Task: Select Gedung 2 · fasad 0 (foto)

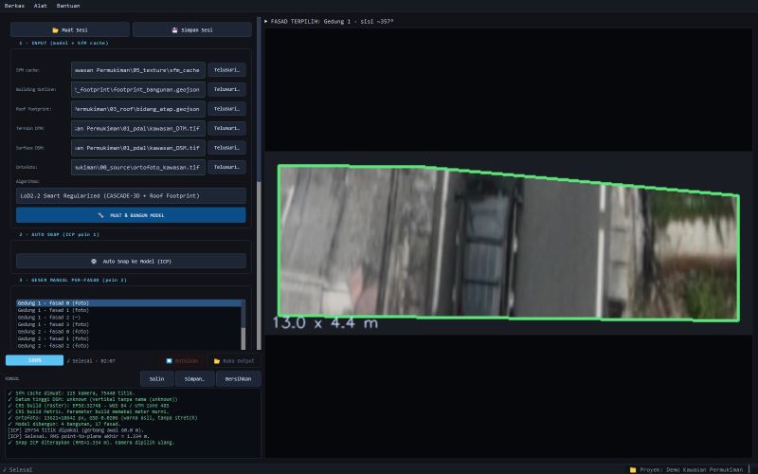Action: pyautogui.click(x=128, y=332)
